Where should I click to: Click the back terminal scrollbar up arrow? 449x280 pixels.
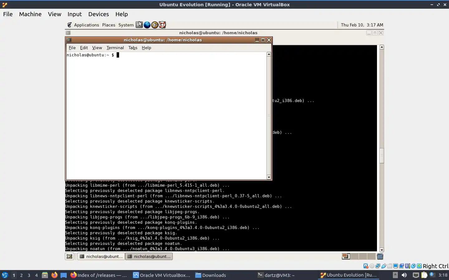(382, 47)
